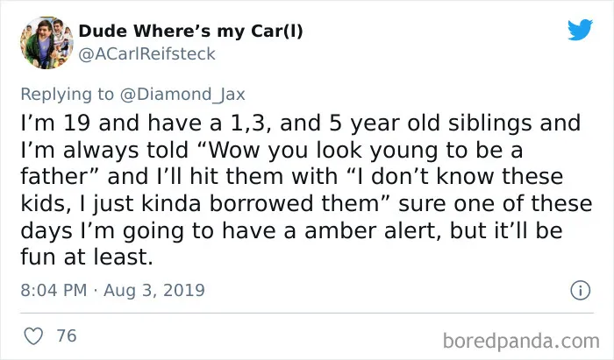Open the @Diamond_Jax mention link
The width and height of the screenshot is (614, 360).
(x=182, y=95)
